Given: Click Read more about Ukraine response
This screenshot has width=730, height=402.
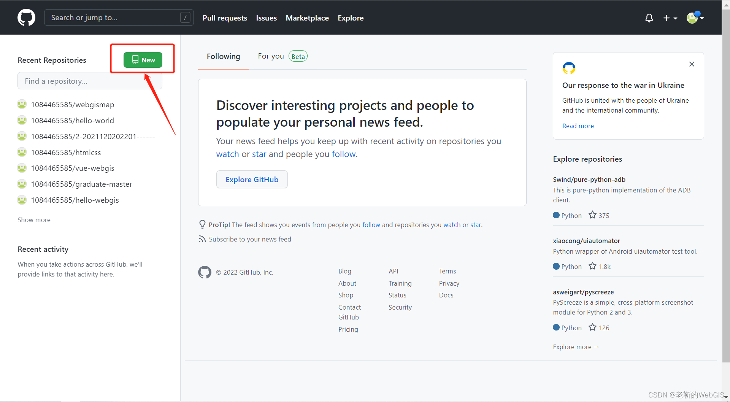Looking at the screenshot, I should 578,126.
